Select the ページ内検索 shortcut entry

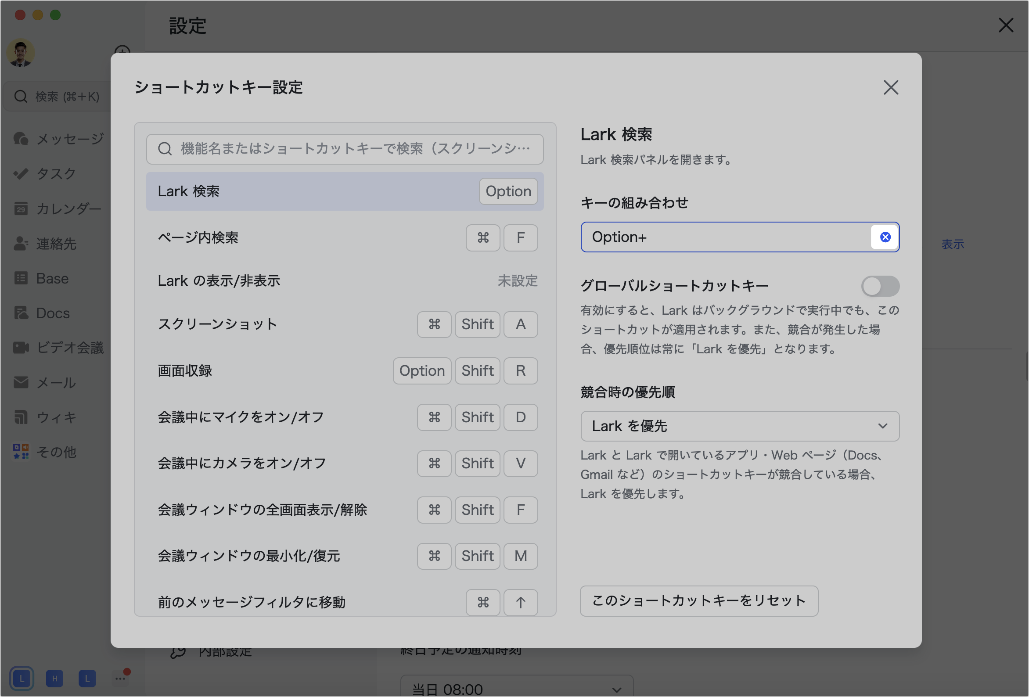(x=310, y=238)
